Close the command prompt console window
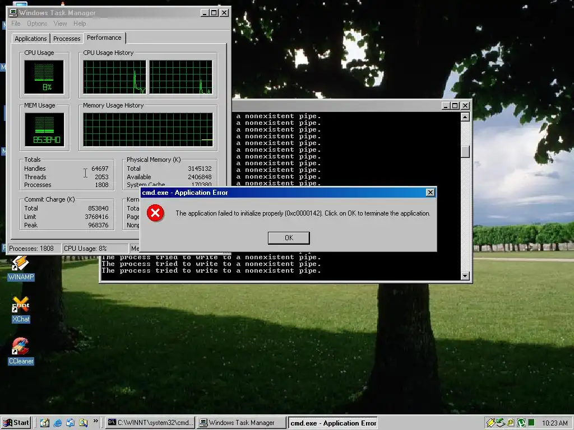The width and height of the screenshot is (574, 430). pos(465,106)
